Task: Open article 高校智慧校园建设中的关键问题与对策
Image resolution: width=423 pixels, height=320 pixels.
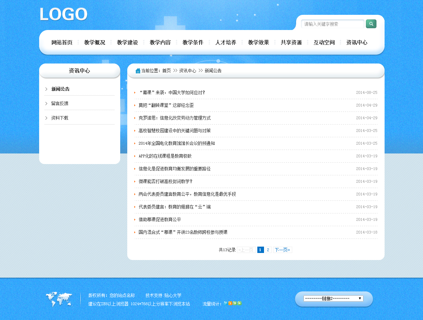Action: coord(174,131)
